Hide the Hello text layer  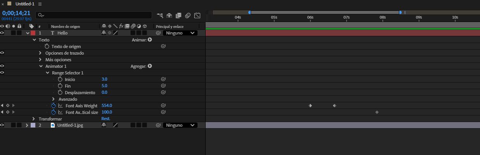click(2, 33)
